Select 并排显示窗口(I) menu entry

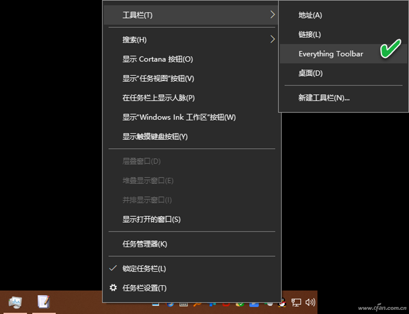[191, 200]
